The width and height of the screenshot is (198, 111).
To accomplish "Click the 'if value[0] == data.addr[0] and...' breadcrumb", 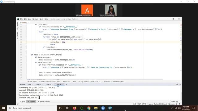I will pyautogui.click(x=114, y=81).
